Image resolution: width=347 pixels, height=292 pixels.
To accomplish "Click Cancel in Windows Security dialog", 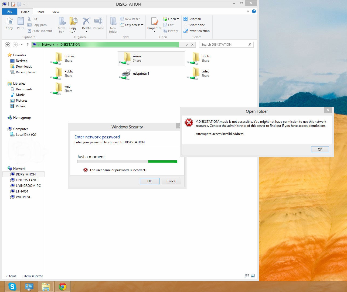I will pos(171,181).
